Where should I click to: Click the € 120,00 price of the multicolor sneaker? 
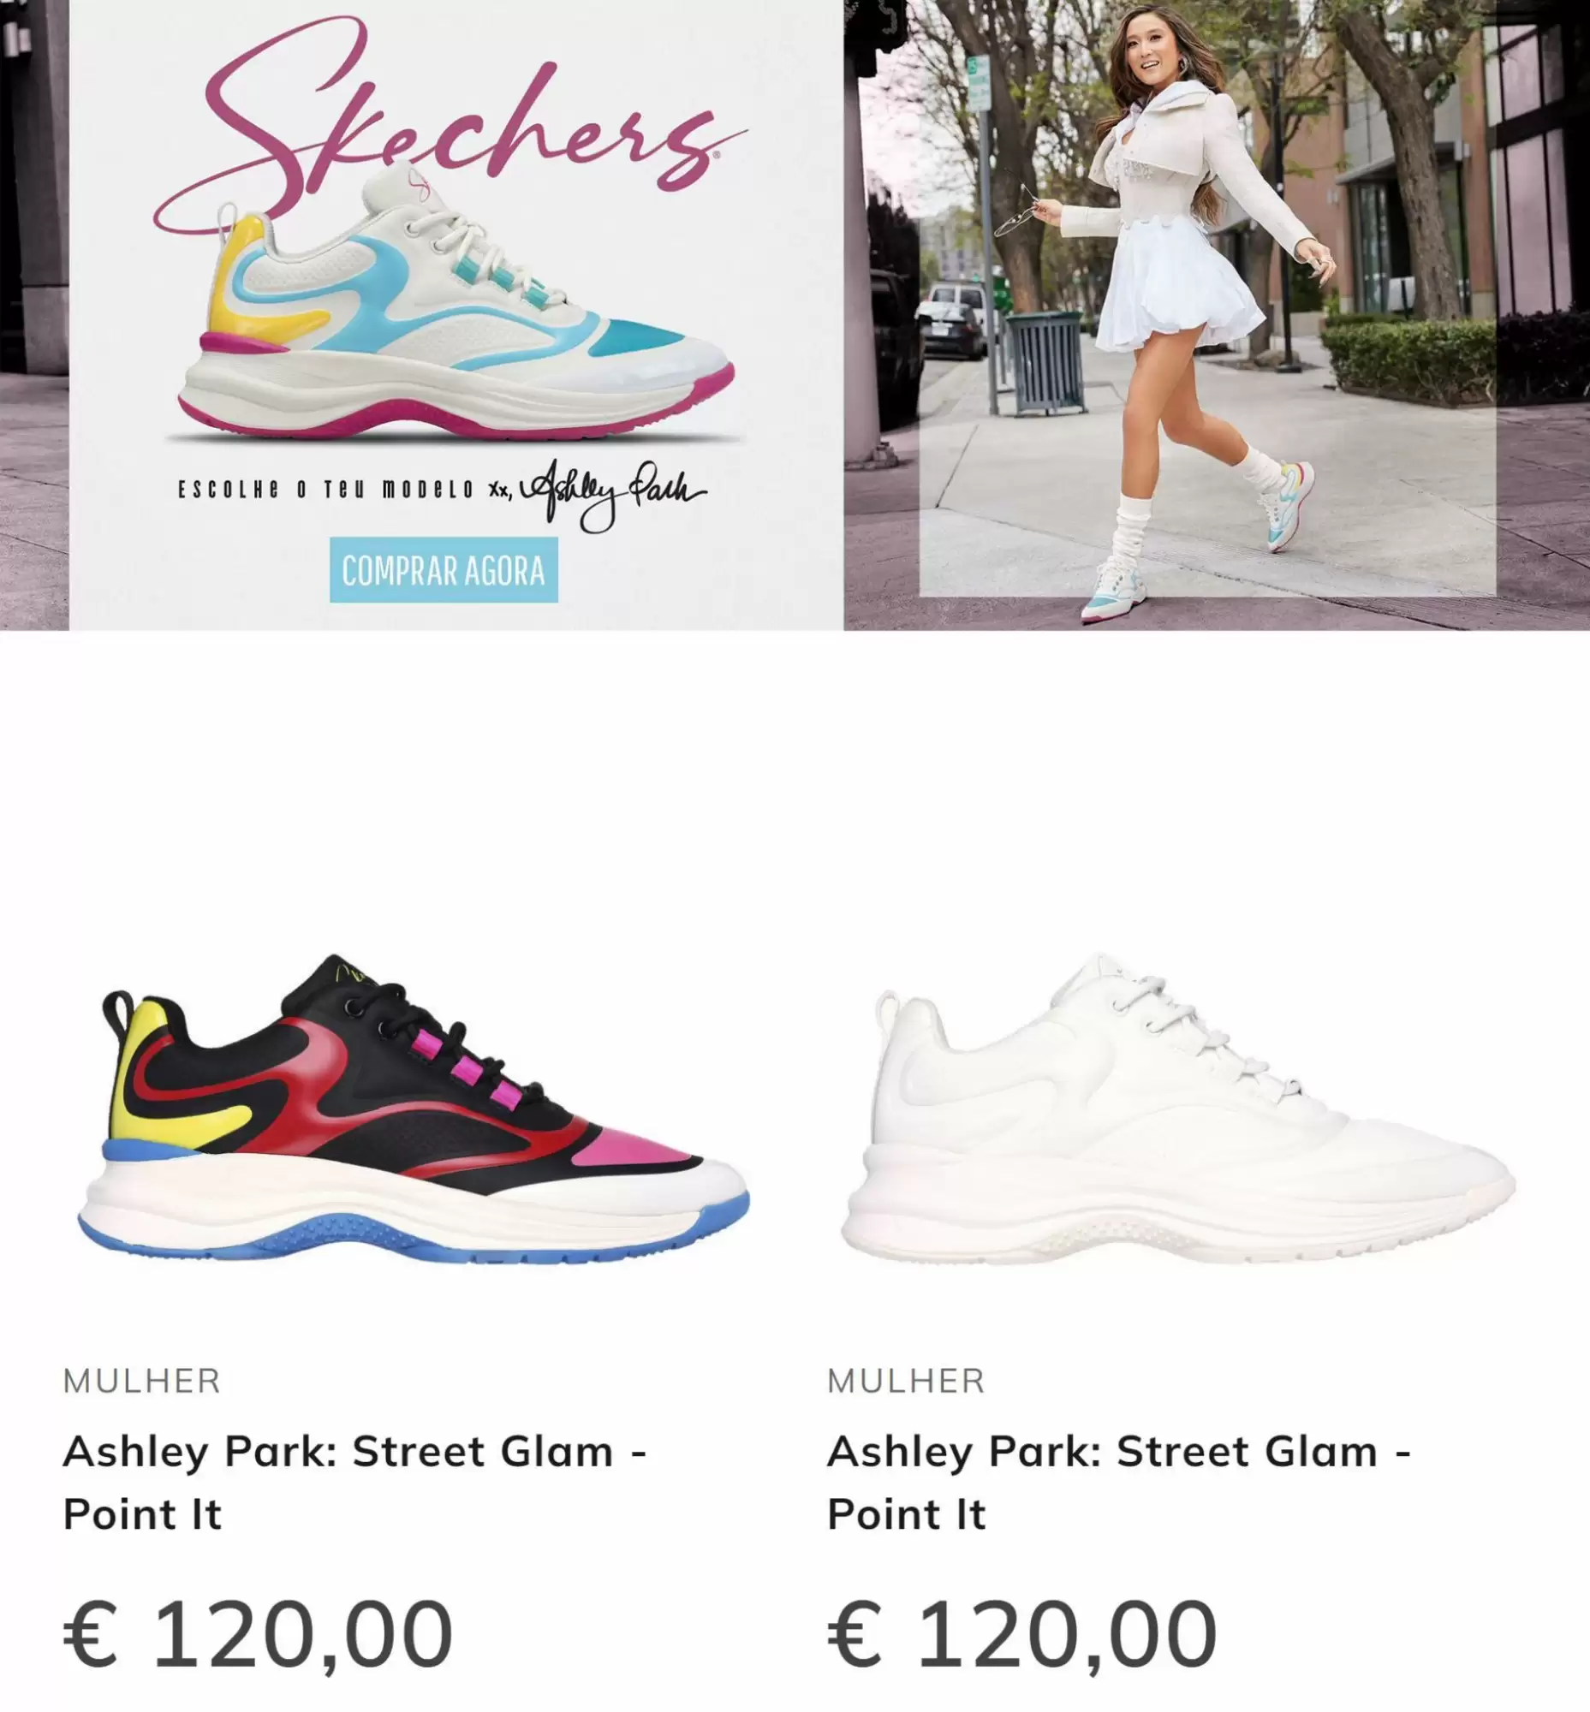tap(258, 1634)
